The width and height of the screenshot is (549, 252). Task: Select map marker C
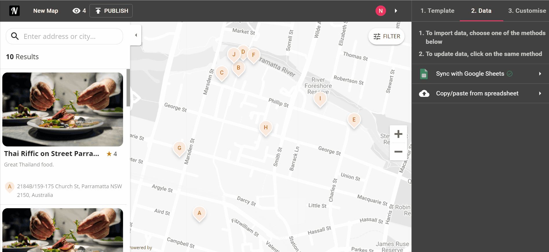[x=222, y=74]
